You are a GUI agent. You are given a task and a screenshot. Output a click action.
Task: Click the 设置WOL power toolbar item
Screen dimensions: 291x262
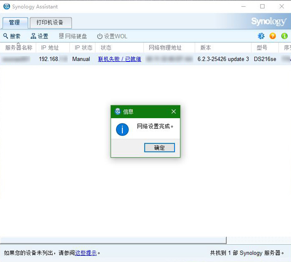pos(112,36)
